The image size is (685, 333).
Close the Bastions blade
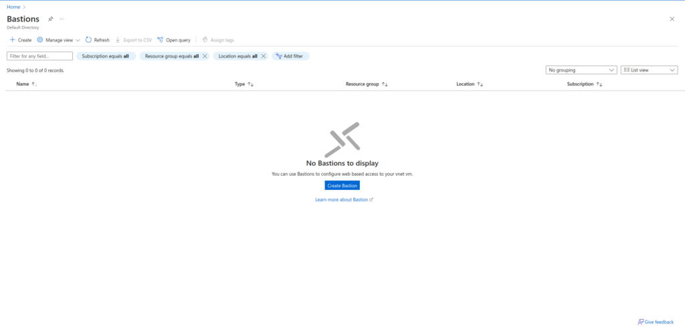point(672,19)
